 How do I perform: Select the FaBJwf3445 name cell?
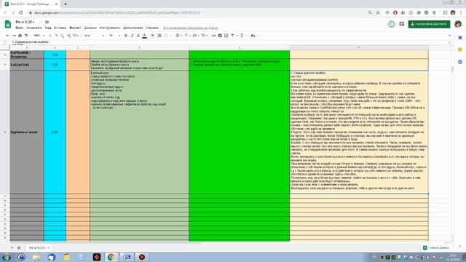click(27, 65)
